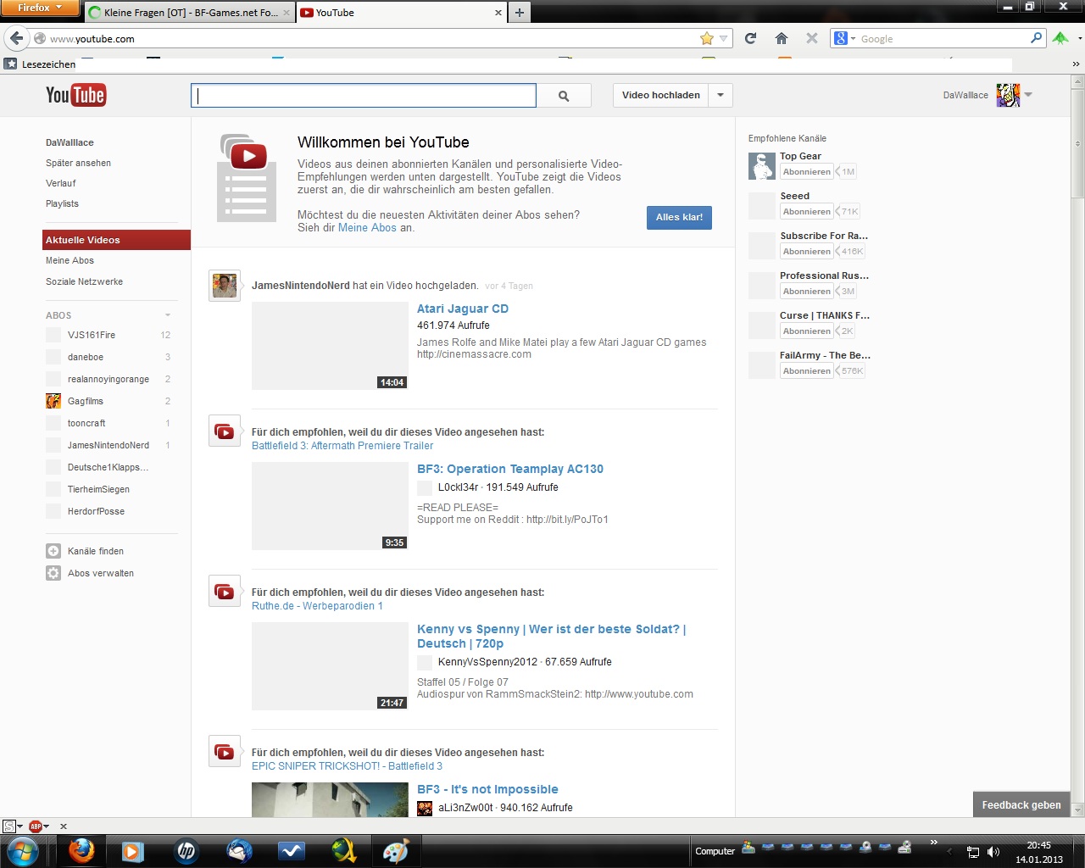Image resolution: width=1085 pixels, height=868 pixels.
Task: Expand bookmarks toolbar overflow chevron
Action: coord(1077,64)
